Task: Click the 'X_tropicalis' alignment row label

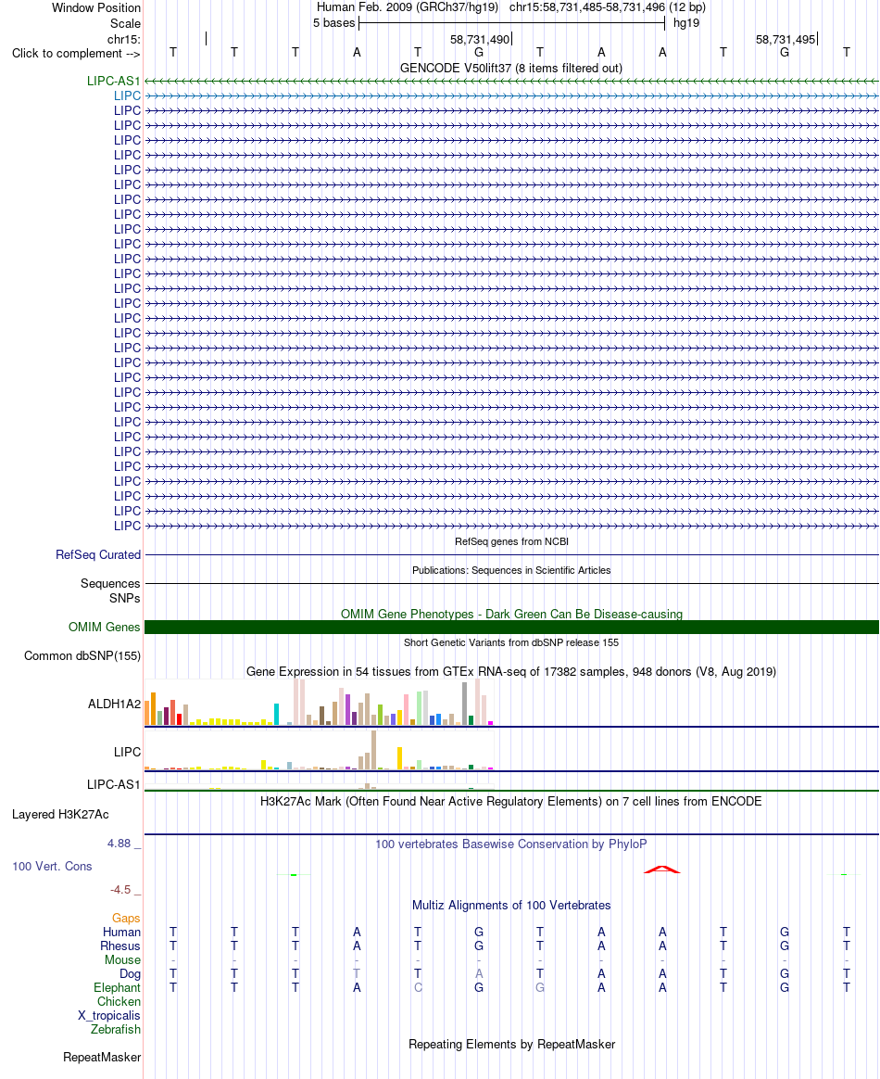Action: [x=108, y=1016]
